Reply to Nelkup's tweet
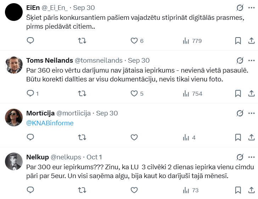 tap(30, 190)
